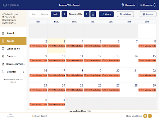Viewport: 159px width, 119px height.
Task: Select day number 28 in calendar
Action: pyautogui.click(x=136, y=86)
